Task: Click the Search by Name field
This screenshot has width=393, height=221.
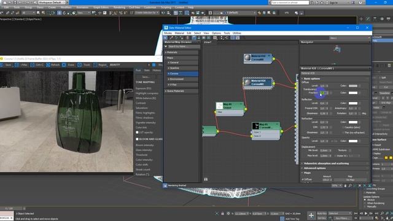Action: [x=184, y=47]
